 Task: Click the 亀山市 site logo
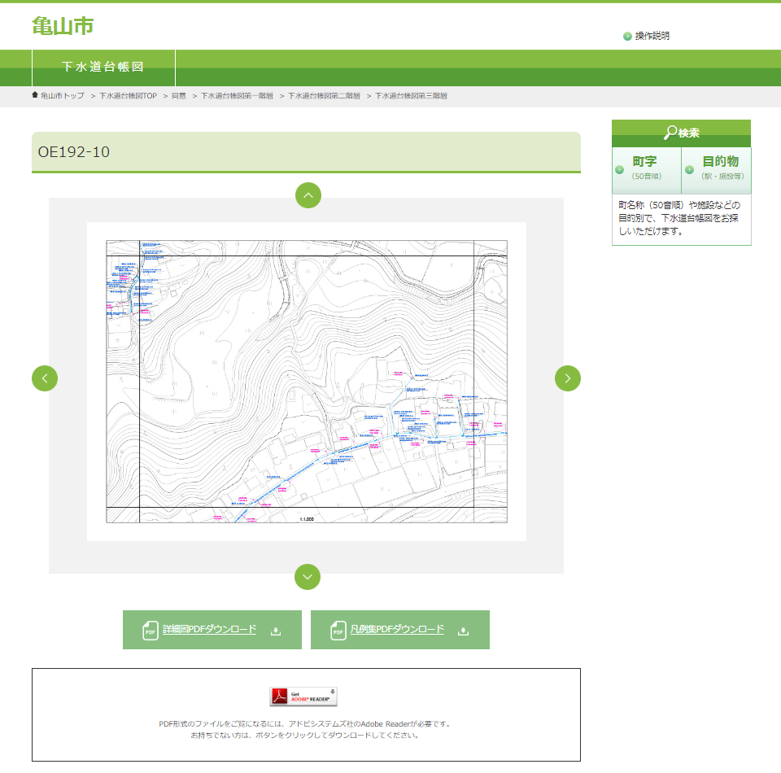[63, 26]
